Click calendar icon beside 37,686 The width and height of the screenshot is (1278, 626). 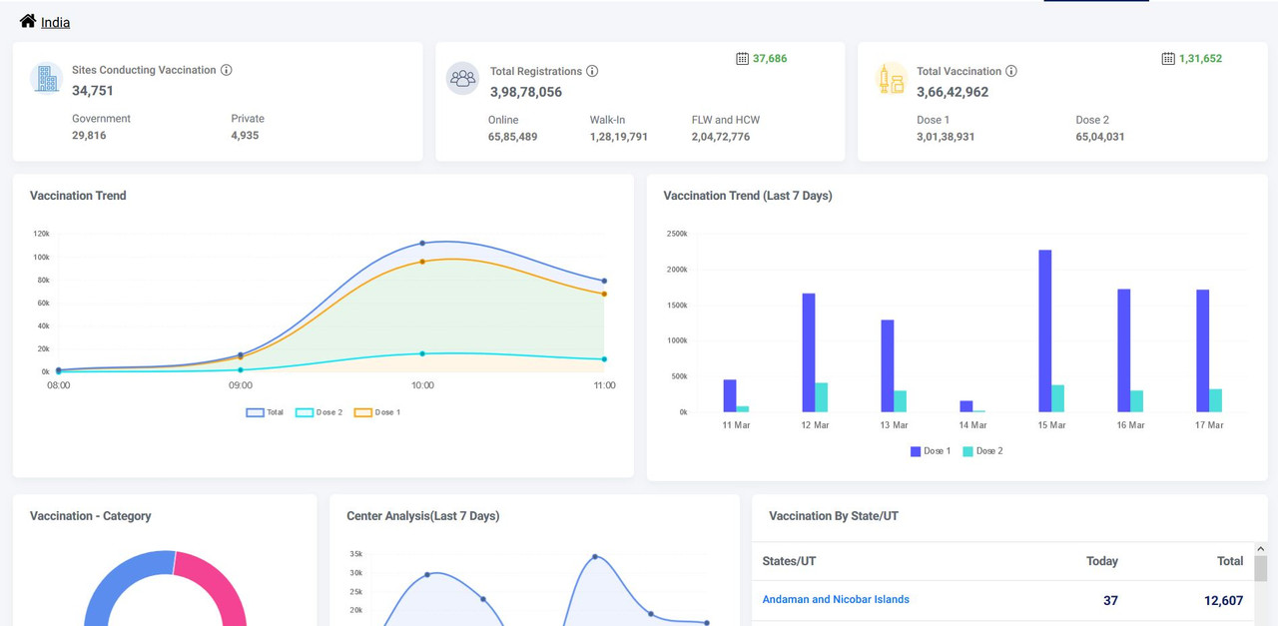(x=742, y=59)
